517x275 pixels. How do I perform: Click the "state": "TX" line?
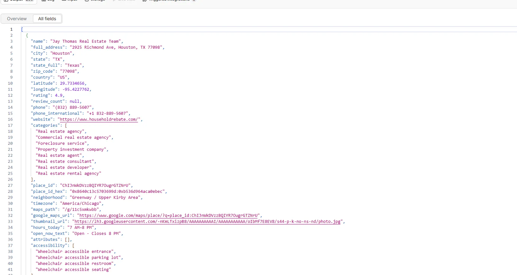point(48,59)
